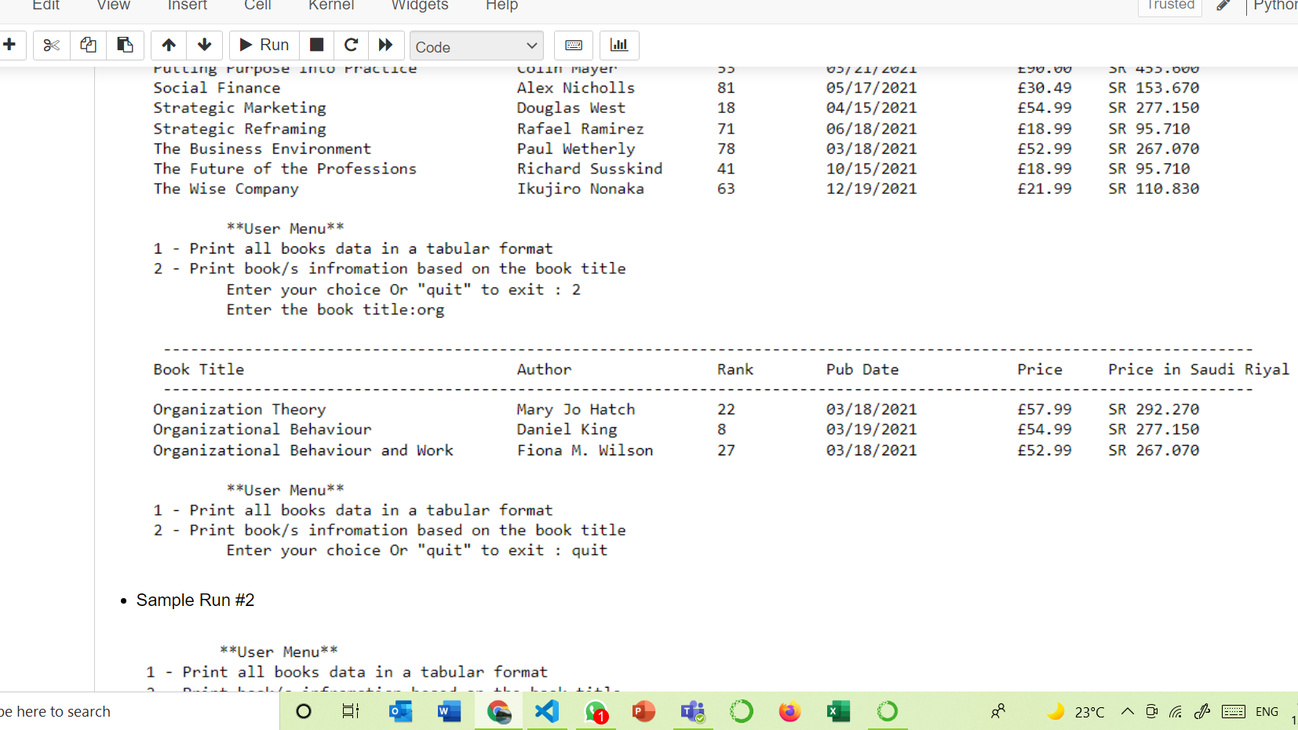Restart the kernel with circular arrow
Image resolution: width=1298 pixels, height=730 pixels.
(352, 45)
